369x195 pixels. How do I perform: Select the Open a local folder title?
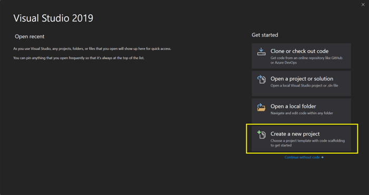[x=293, y=106]
